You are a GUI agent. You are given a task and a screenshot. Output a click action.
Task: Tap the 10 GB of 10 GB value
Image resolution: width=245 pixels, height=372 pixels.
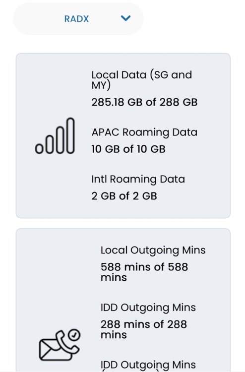pyautogui.click(x=128, y=149)
